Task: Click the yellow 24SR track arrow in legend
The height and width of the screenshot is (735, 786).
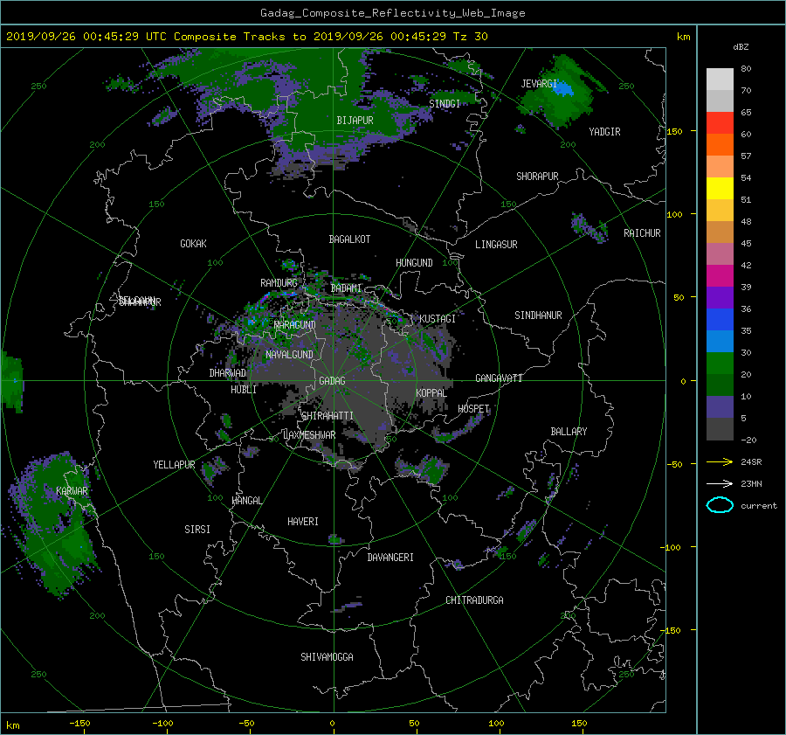Action: point(720,461)
